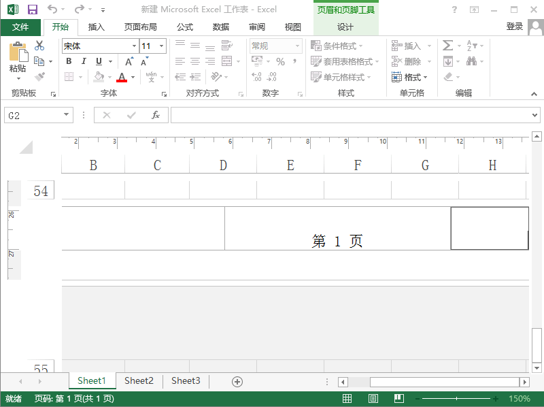The image size is (544, 407).
Task: Open the 文件 menu
Action: (20, 27)
